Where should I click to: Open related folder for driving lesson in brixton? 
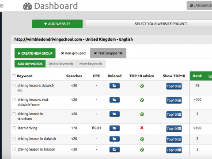tap(114, 149)
